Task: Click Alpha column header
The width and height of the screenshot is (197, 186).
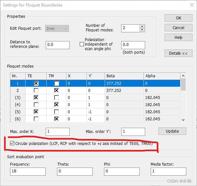Action: tap(162, 76)
